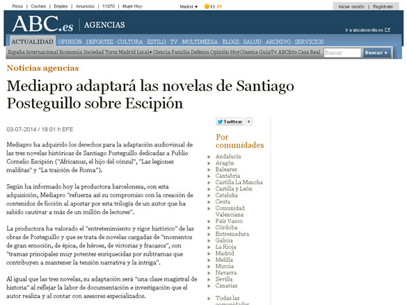This screenshot has height=305, width=407.
Task: Click the España subsection link
Action: (x=16, y=52)
